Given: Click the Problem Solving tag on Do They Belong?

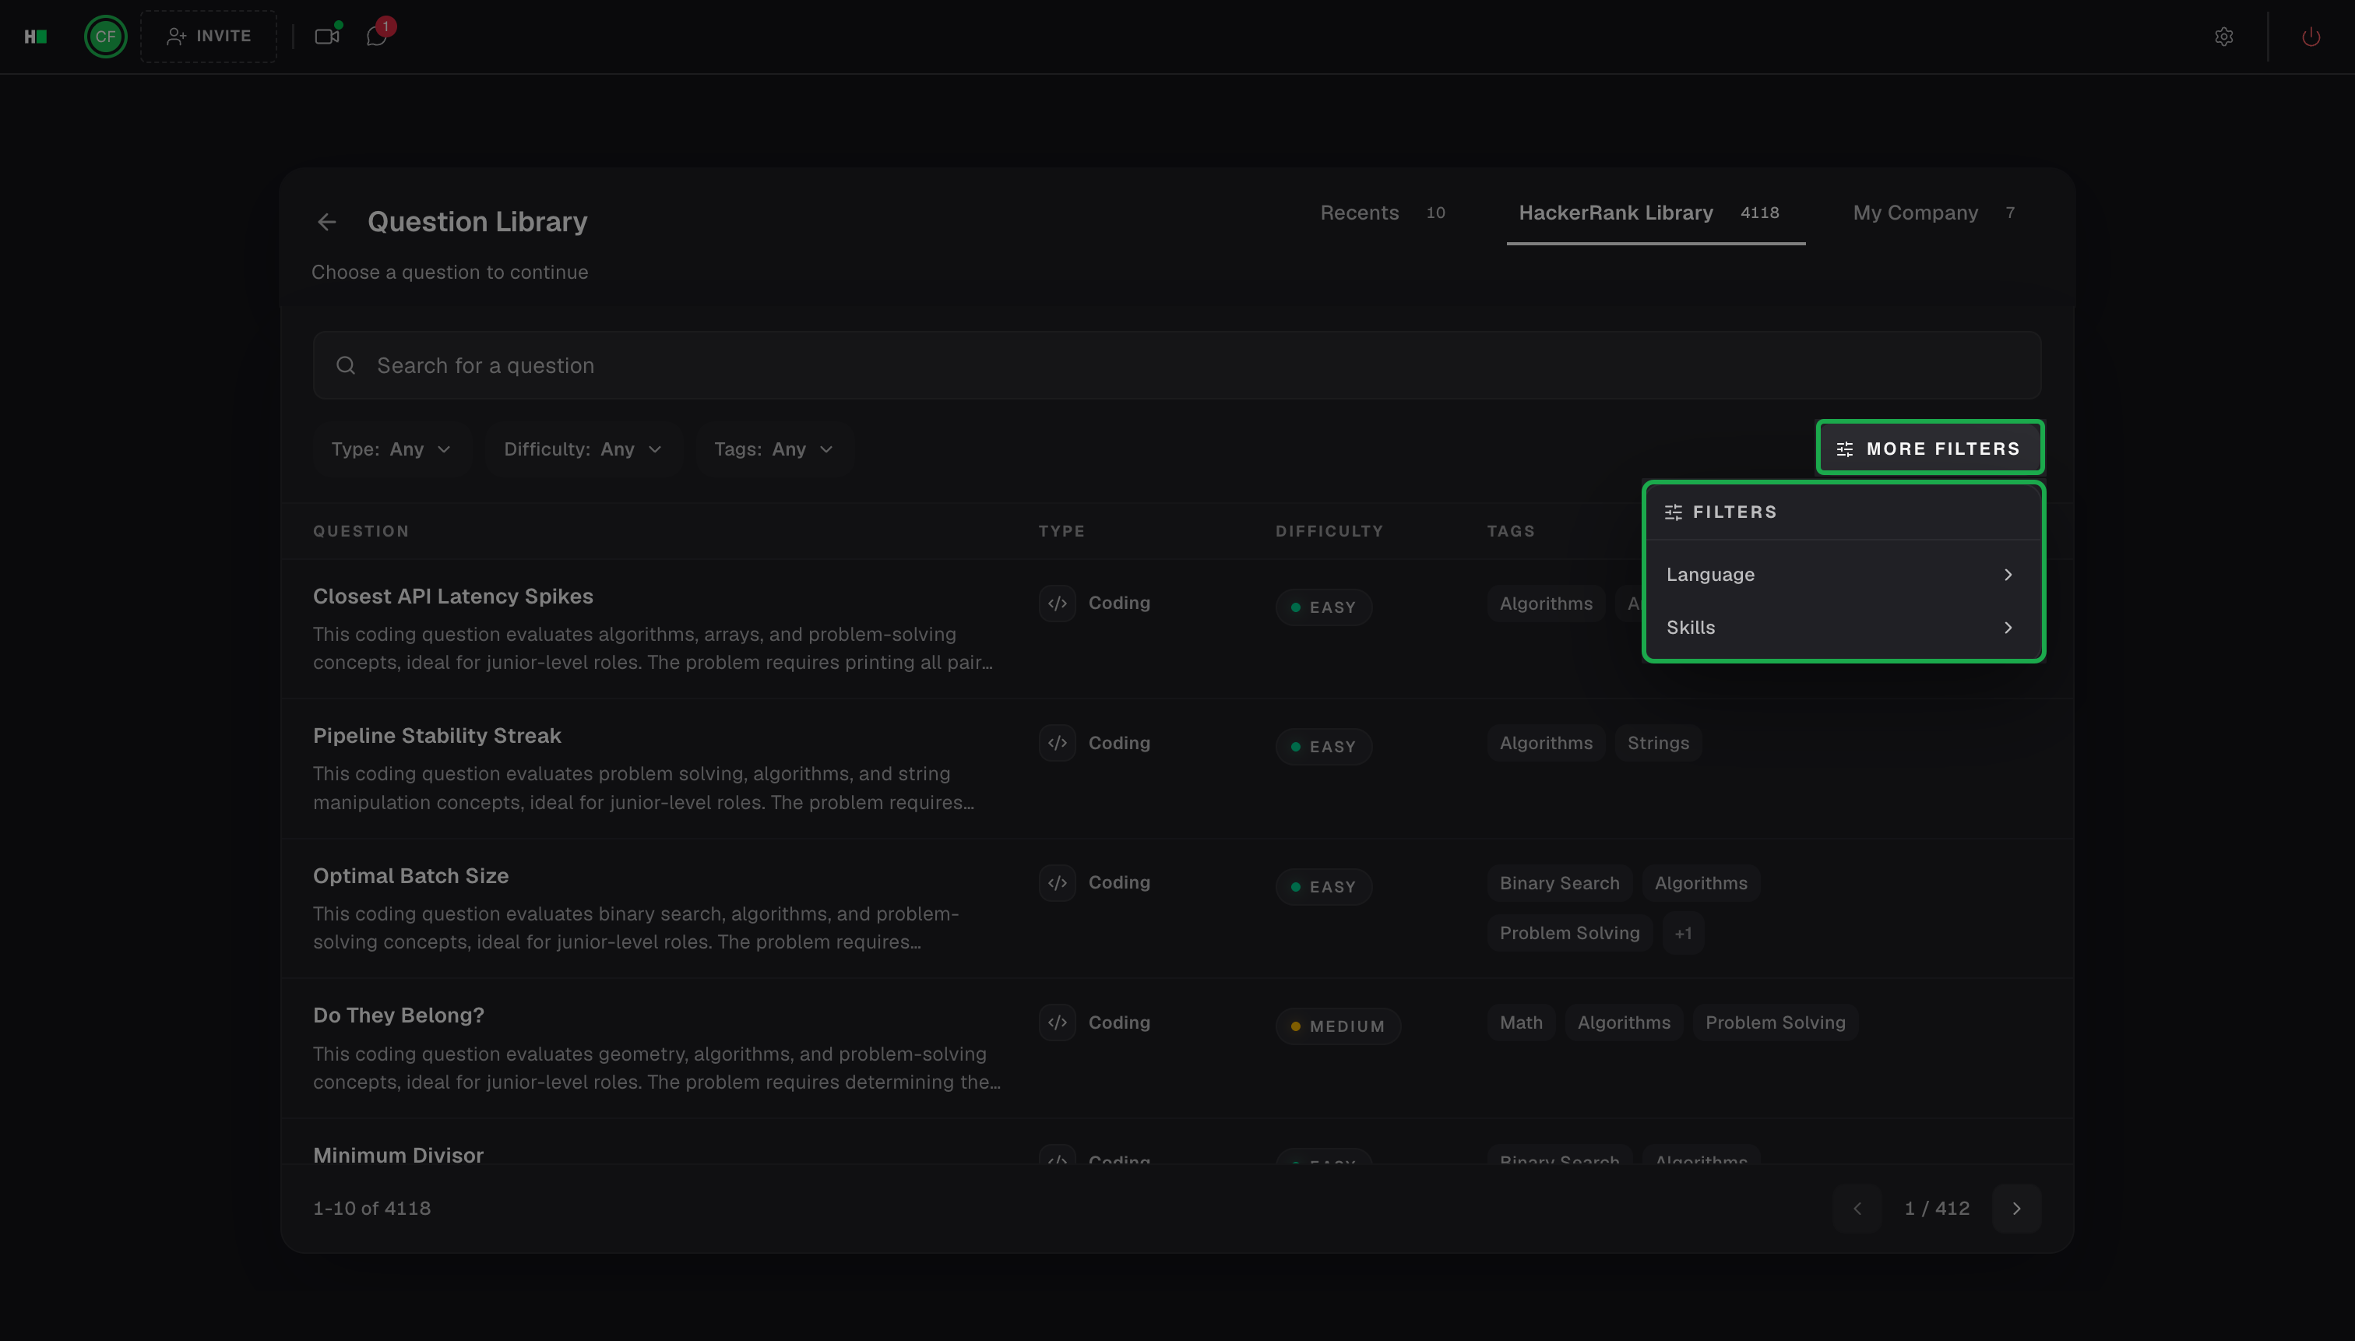Looking at the screenshot, I should (x=1775, y=1022).
